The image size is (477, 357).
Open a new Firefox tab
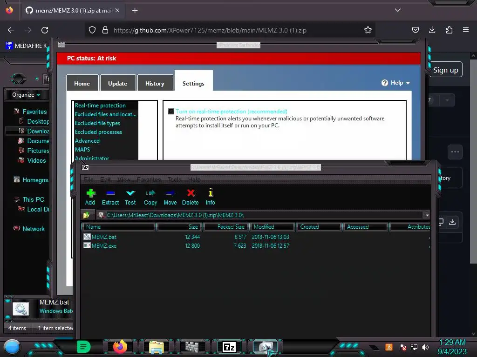pyautogui.click(x=135, y=11)
